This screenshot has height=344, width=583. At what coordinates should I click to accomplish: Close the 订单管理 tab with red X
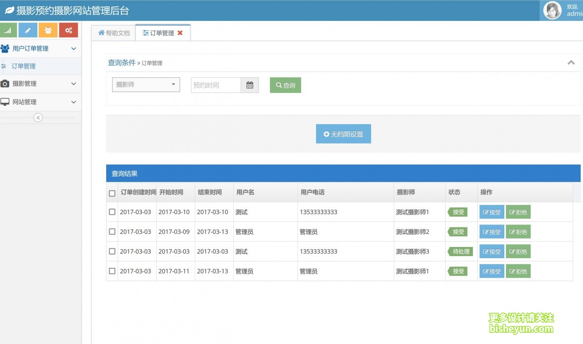(180, 33)
